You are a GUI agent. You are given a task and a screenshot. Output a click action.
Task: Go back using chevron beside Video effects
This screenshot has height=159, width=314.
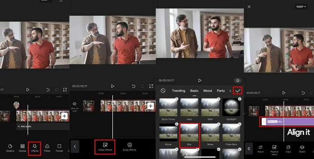tap(75, 146)
